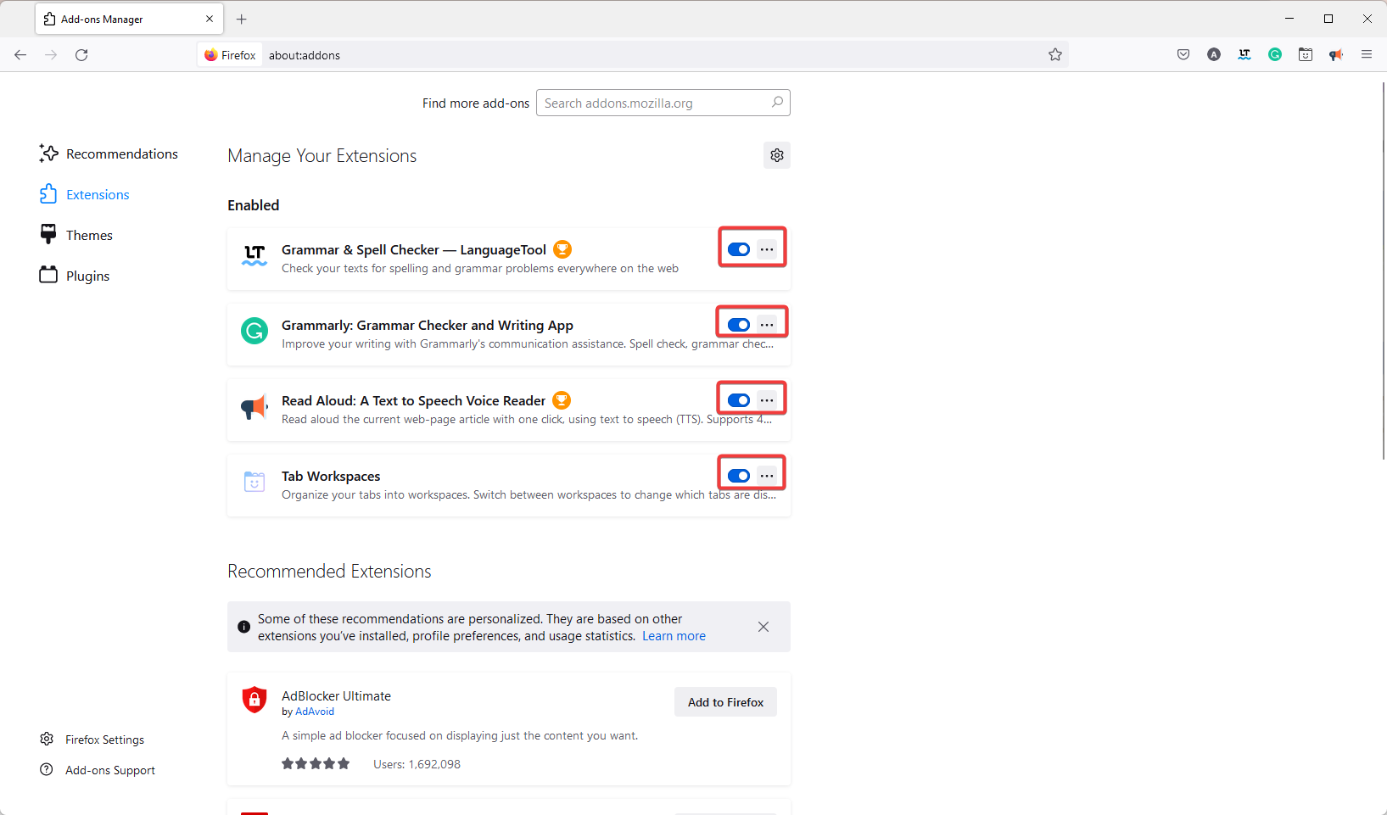The width and height of the screenshot is (1387, 815).
Task: Click the account avatar toolbar icon
Action: pos(1214,55)
